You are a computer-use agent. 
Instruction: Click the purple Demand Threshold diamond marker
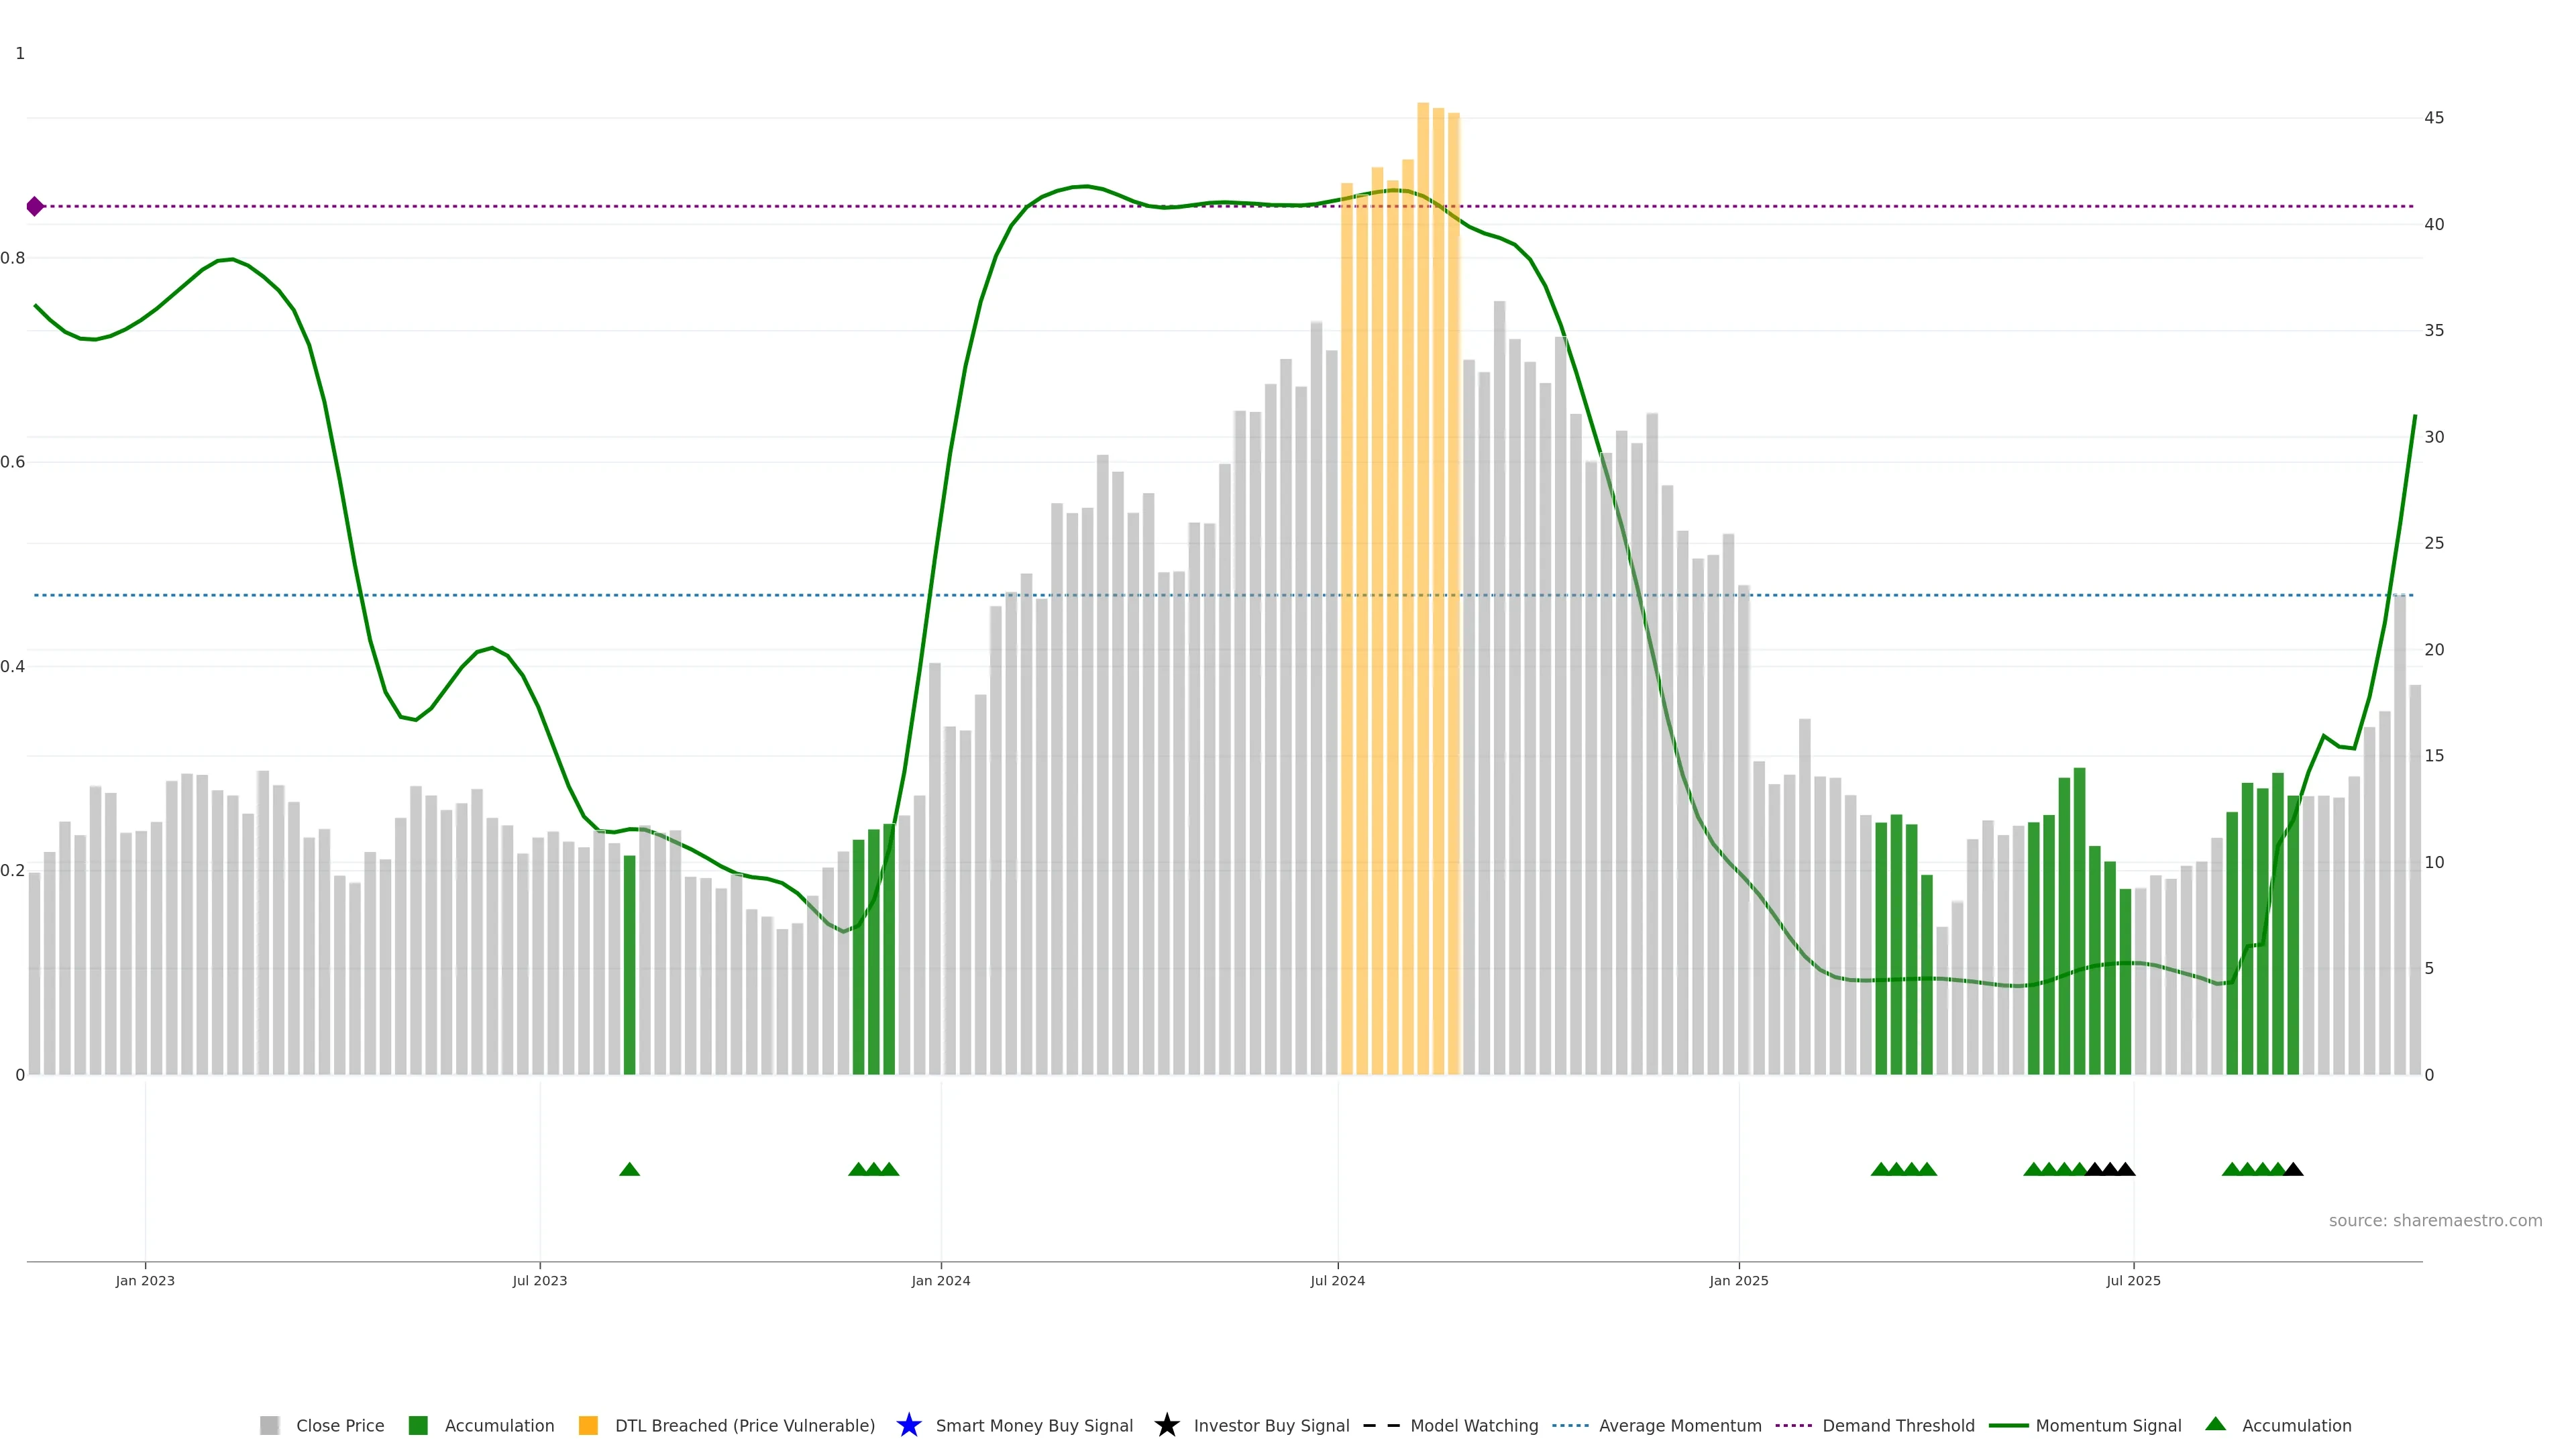coord(35,206)
